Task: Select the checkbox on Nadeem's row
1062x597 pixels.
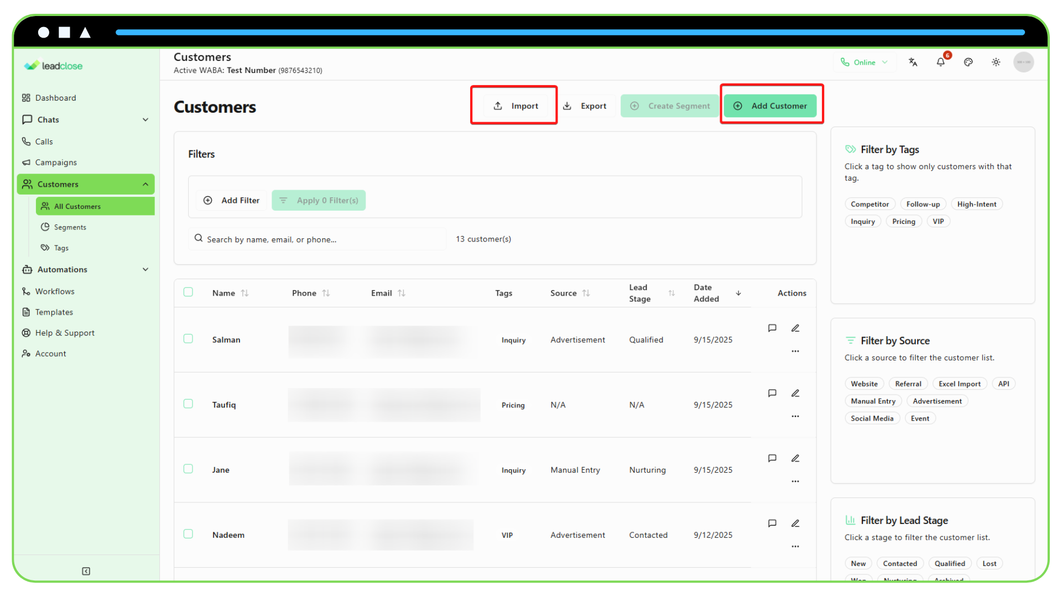Action: [188, 533]
